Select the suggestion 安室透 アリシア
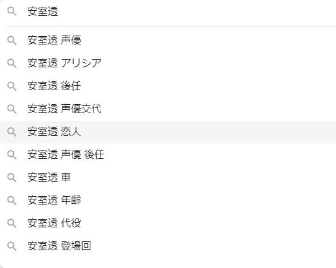 168,63
